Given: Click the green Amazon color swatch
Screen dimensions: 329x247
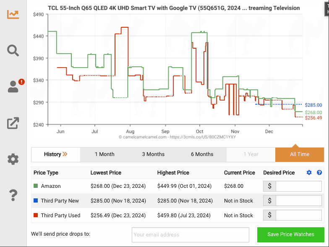Looking at the screenshot, I should [36, 186].
